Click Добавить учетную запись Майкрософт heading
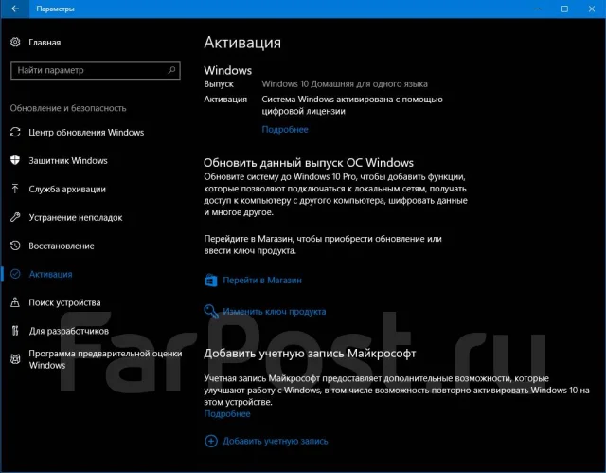 (x=310, y=354)
